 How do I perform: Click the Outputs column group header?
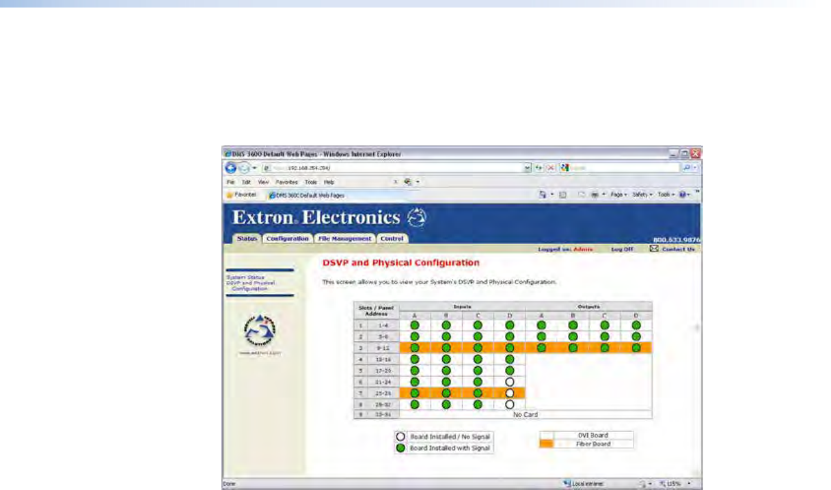588,306
